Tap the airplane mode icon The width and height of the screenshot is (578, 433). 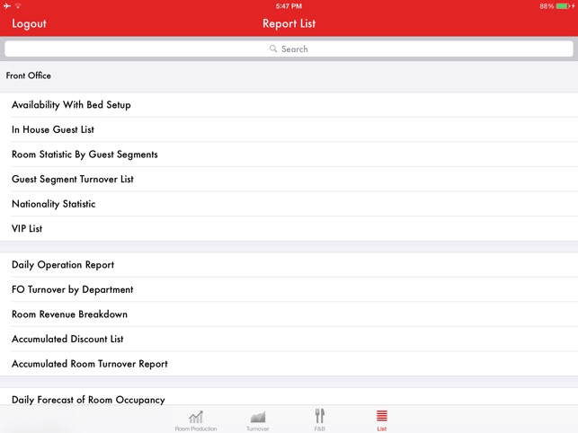7,6
